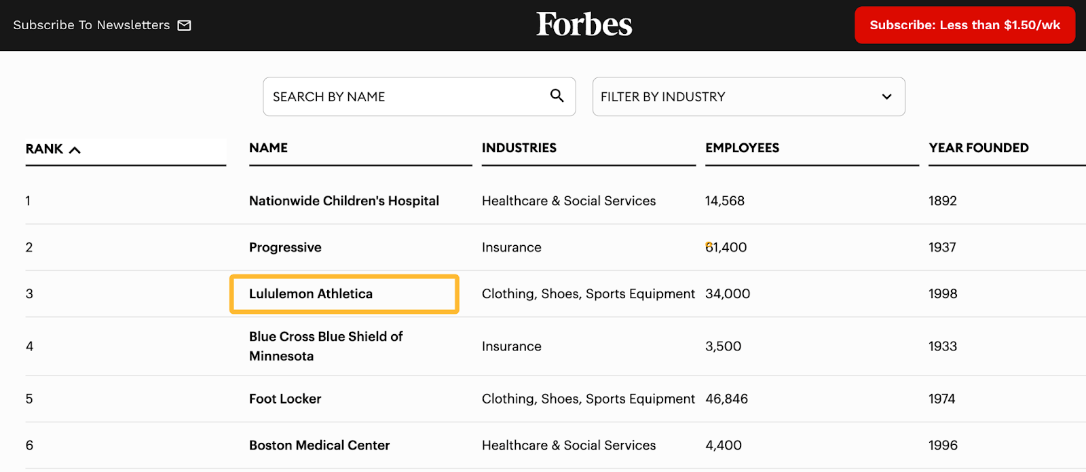Click the Subscribe: Less than $1.50/wk button
Image resolution: width=1086 pixels, height=472 pixels.
pyautogui.click(x=964, y=24)
